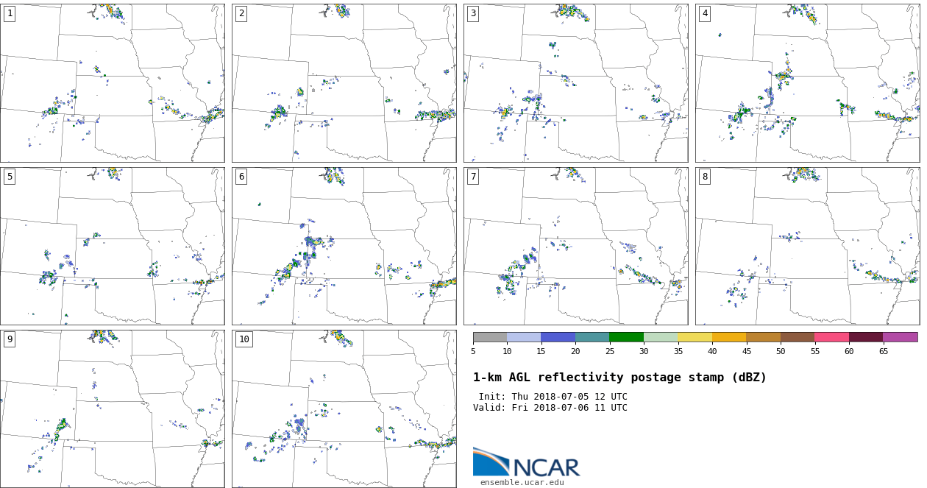The image size is (927, 488).
Task: Click the brown 50-55 dBZ swatch
Action: 798,337
